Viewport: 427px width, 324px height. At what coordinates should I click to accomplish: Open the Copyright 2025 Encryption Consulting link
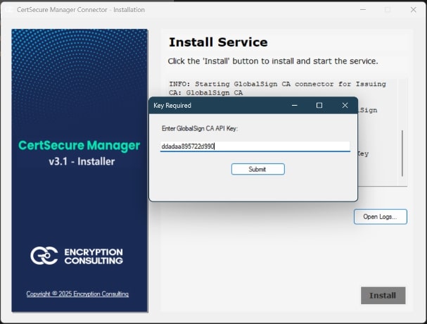(x=77, y=294)
